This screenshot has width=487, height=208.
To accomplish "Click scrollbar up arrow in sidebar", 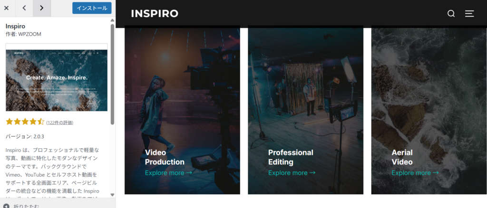I will [x=112, y=20].
